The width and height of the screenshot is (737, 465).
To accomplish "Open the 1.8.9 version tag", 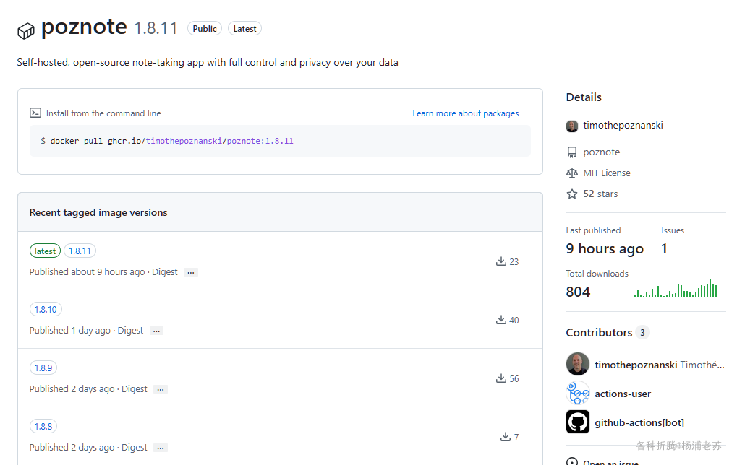I will point(43,368).
